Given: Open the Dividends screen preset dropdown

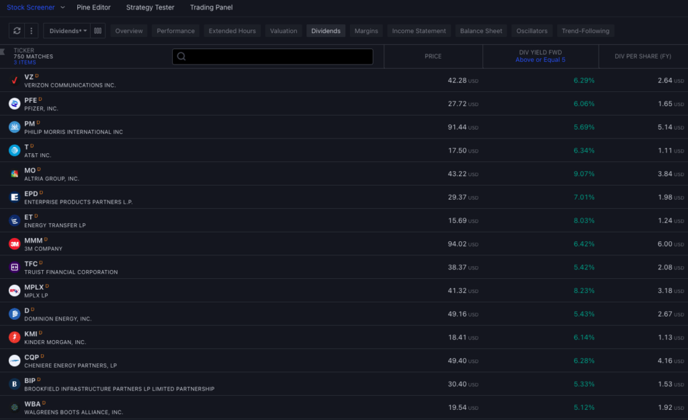Looking at the screenshot, I should pyautogui.click(x=68, y=31).
